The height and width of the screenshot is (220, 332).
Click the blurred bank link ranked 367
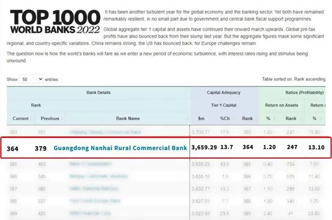[x=94, y=188]
